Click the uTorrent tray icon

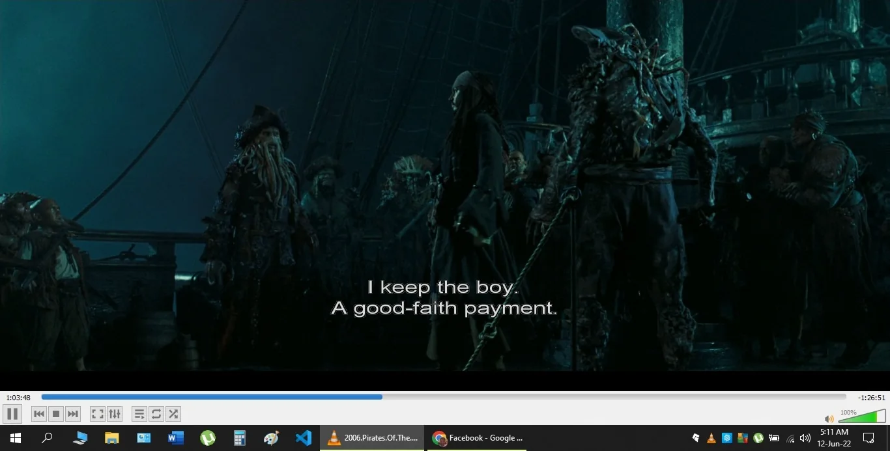(x=758, y=438)
